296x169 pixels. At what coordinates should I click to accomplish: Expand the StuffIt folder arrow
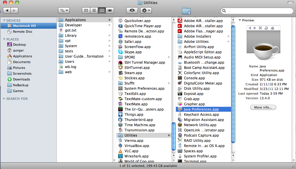tap(169, 83)
